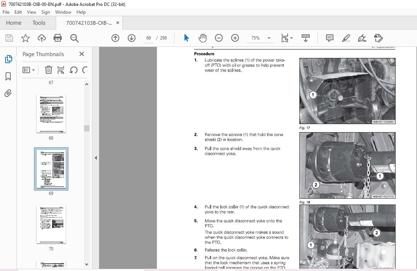Viewport: 417px width, 271px height.
Task: Activate the Hand pan tool
Action: [202, 38]
